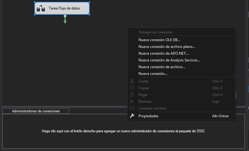Click the Ctrl+V shortcut text

(x=217, y=95)
